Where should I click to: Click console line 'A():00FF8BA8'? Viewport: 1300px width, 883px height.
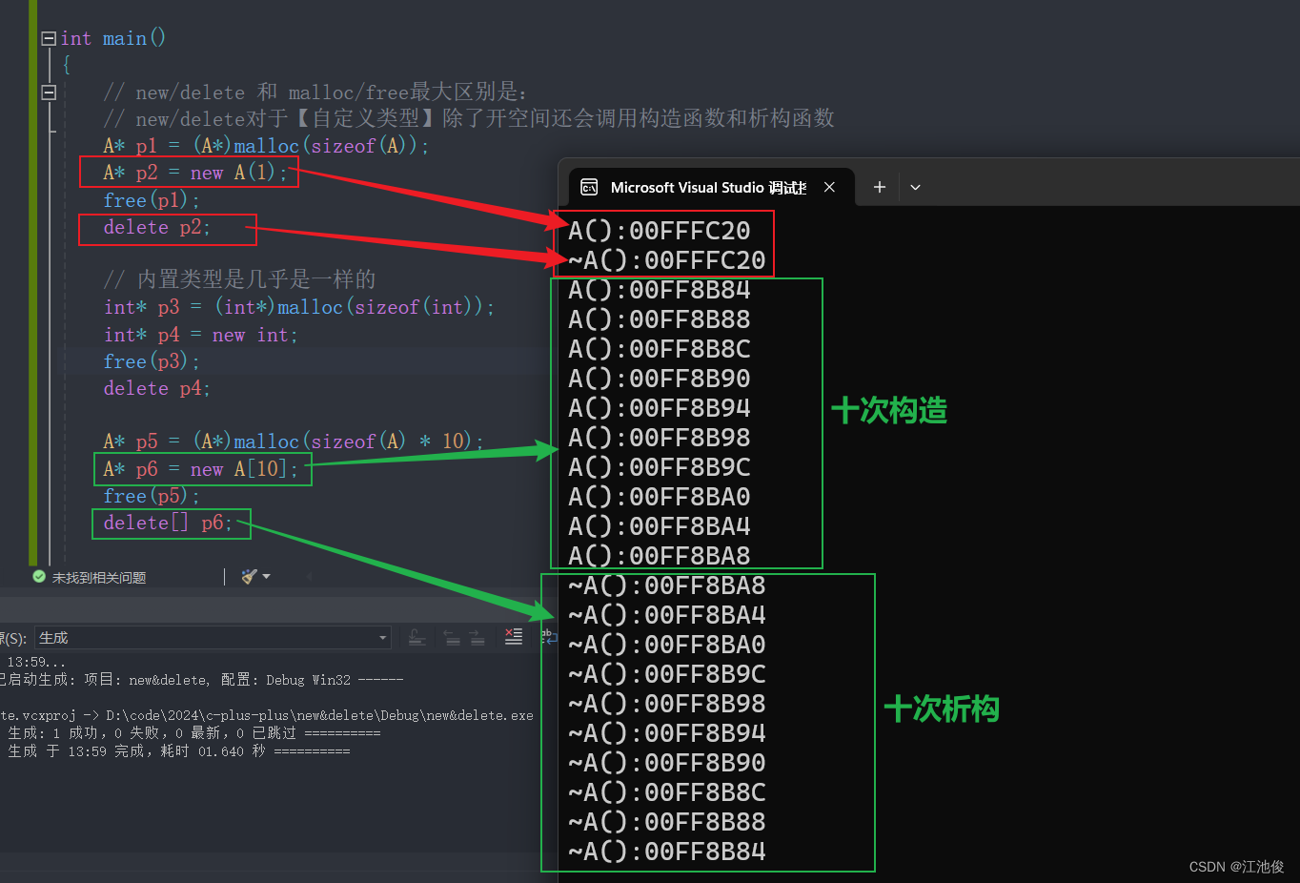[x=660, y=556]
